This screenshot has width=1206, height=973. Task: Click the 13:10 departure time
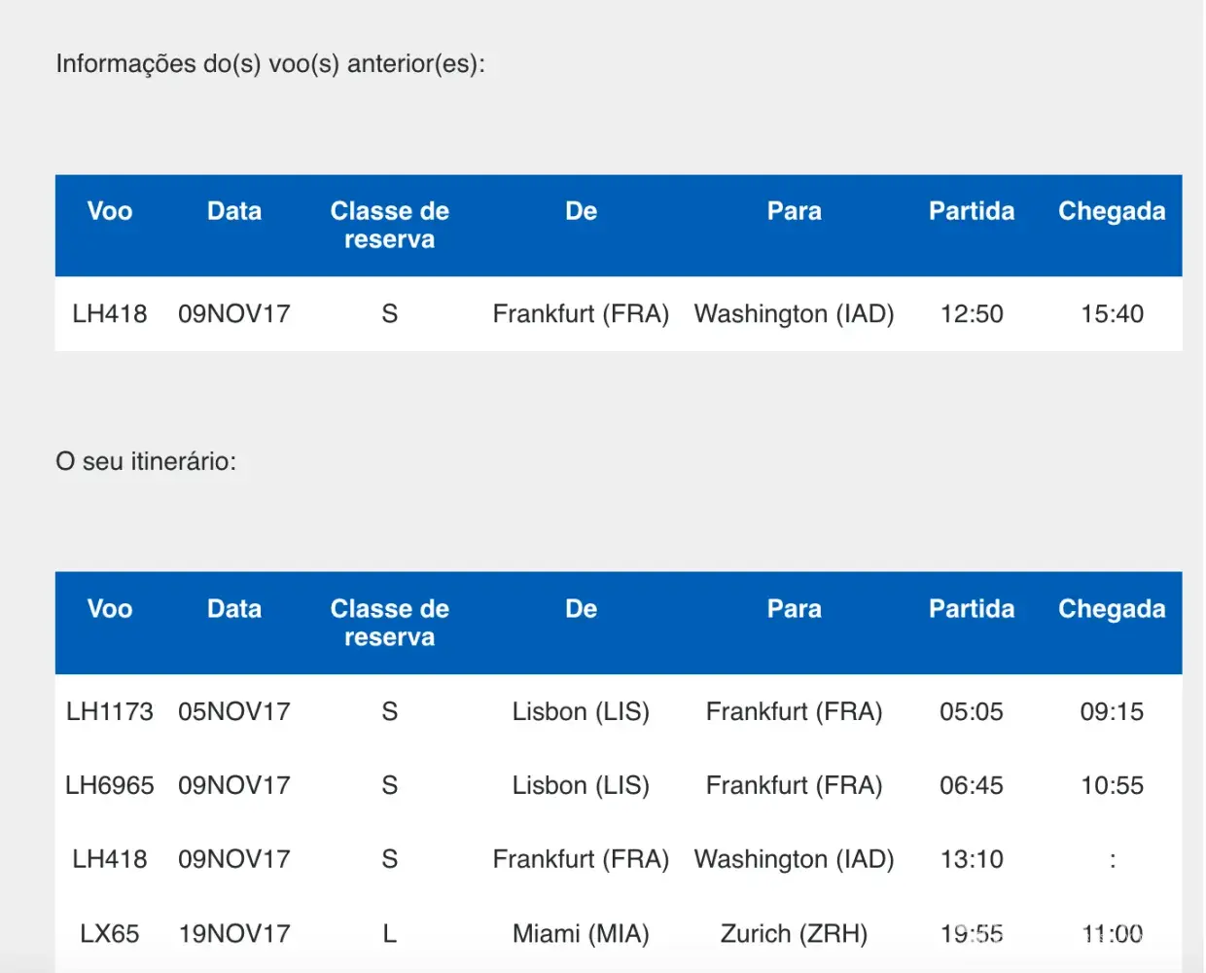[x=972, y=860]
